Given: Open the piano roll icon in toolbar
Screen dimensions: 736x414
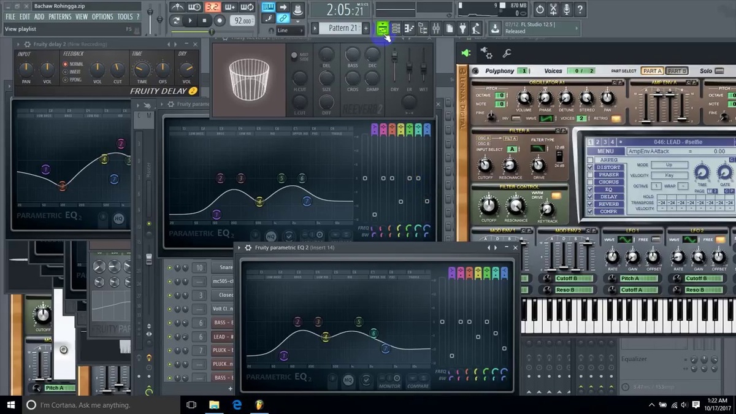Looking at the screenshot, I should coord(409,28).
